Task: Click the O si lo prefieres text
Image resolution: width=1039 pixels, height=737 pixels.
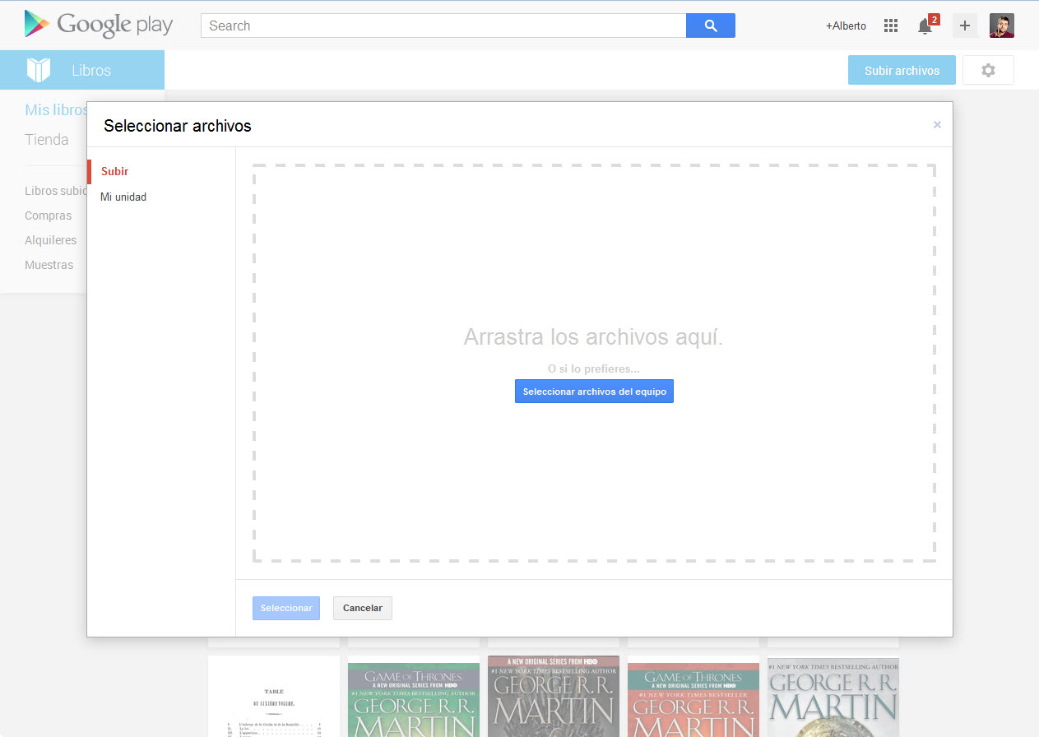Action: coord(593,368)
